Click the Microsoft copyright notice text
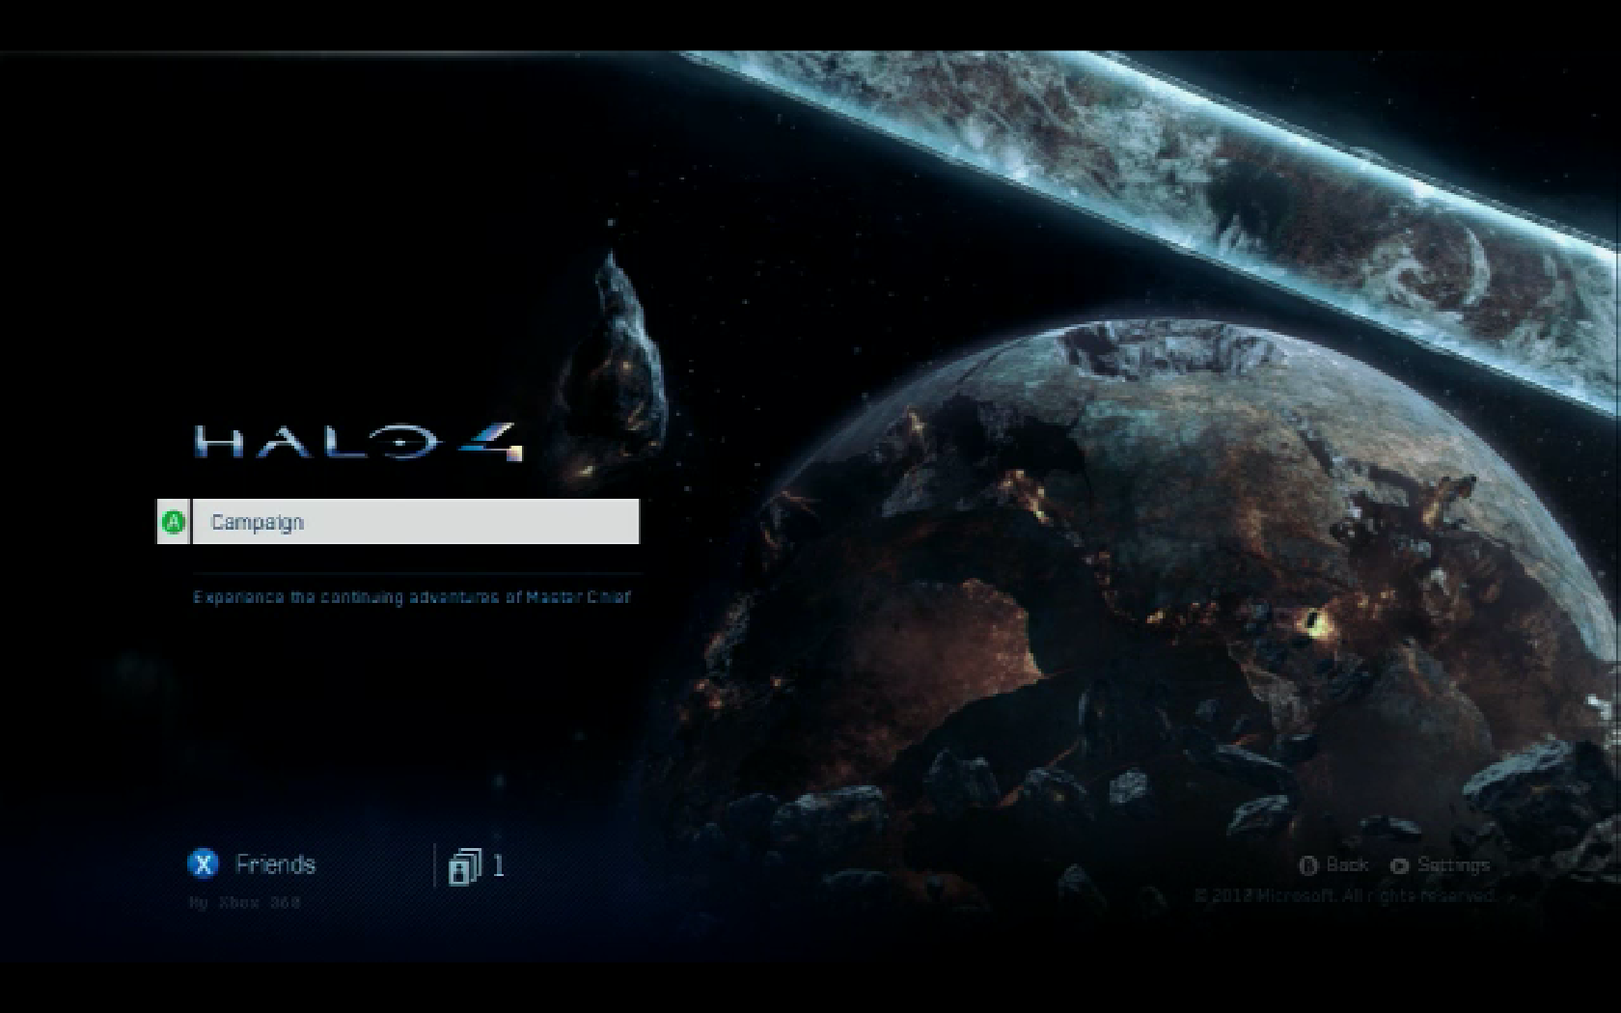This screenshot has height=1013, width=1621. [x=1344, y=896]
